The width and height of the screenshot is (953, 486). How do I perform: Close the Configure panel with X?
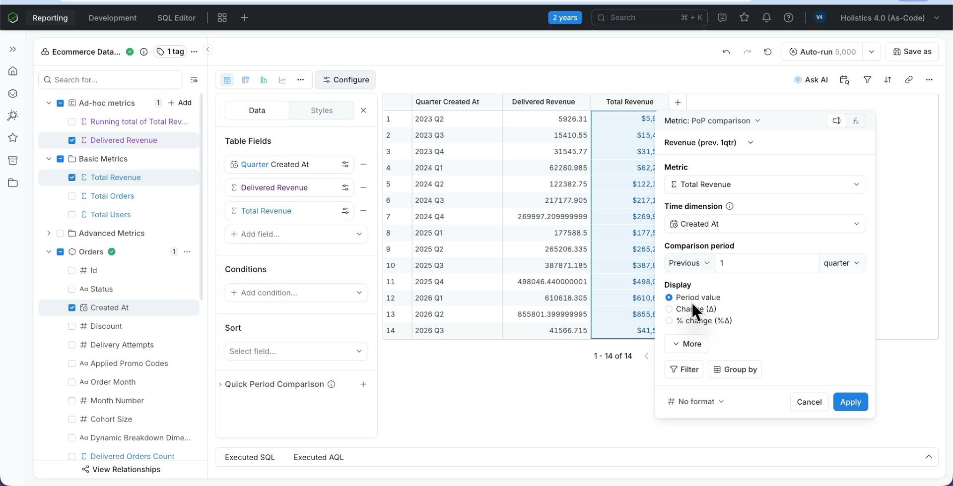coord(363,111)
